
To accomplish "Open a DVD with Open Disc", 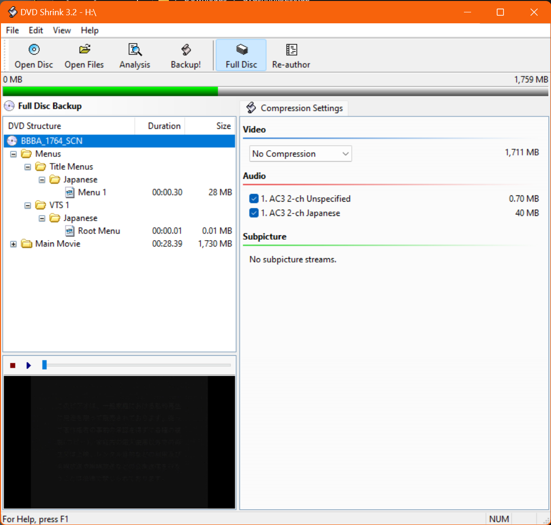I will click(x=34, y=56).
